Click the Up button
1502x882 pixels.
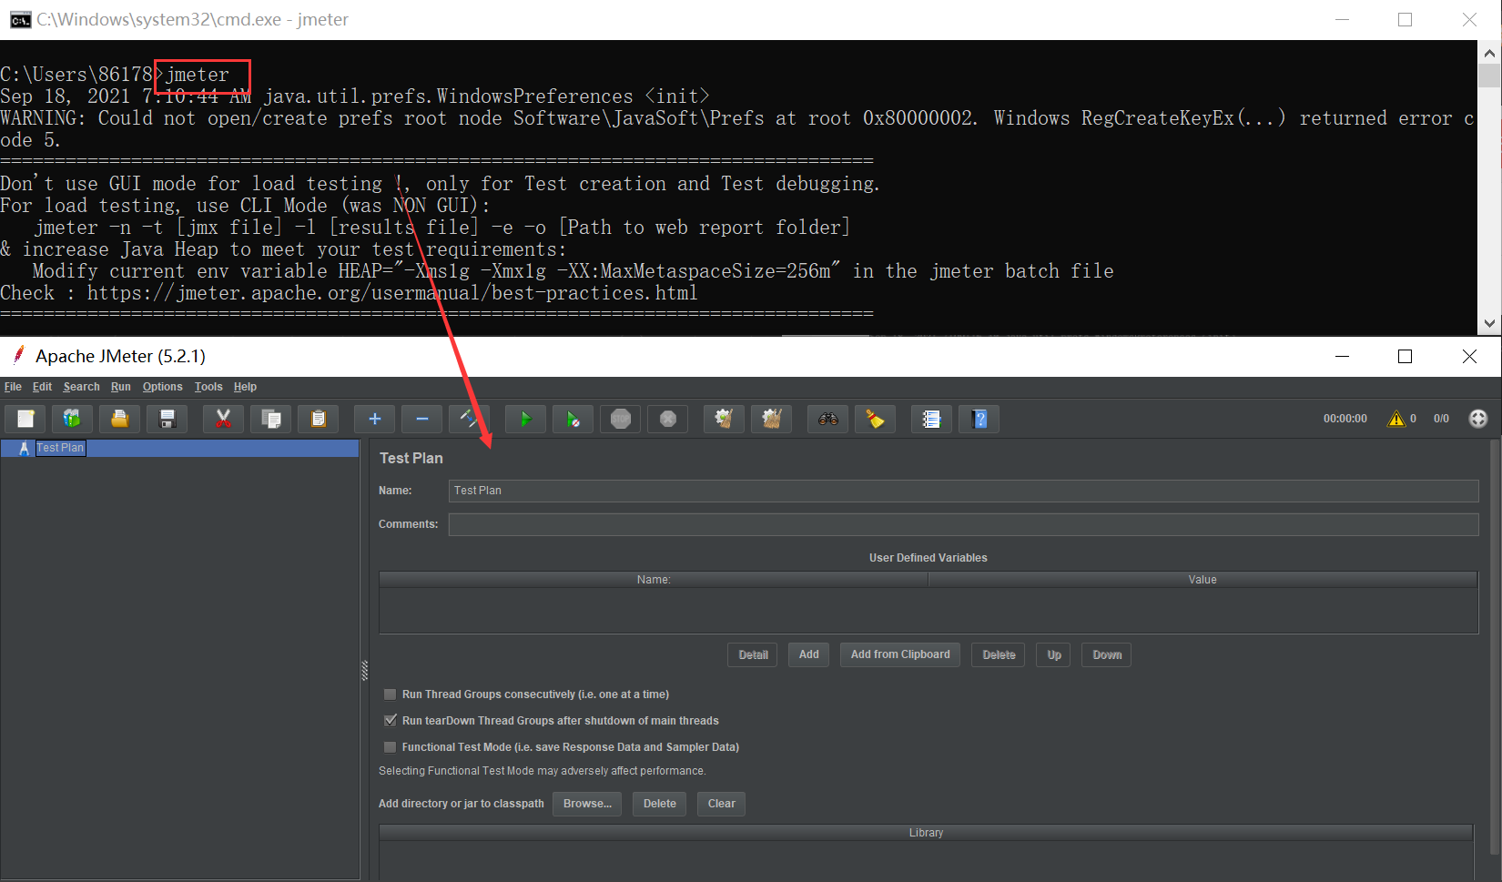[x=1054, y=655]
